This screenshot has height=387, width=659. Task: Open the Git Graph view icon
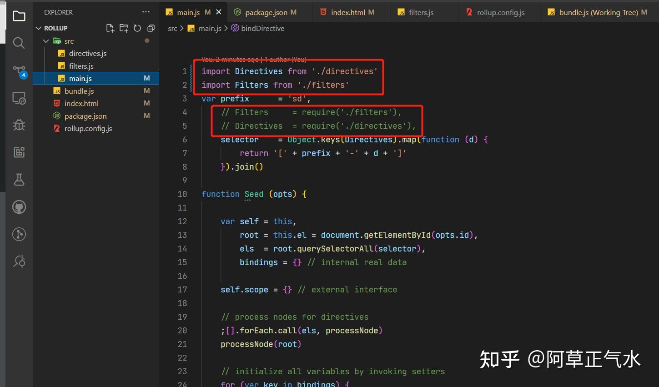19,234
